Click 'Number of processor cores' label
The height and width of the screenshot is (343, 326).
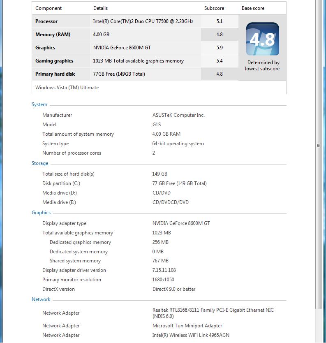click(x=72, y=153)
